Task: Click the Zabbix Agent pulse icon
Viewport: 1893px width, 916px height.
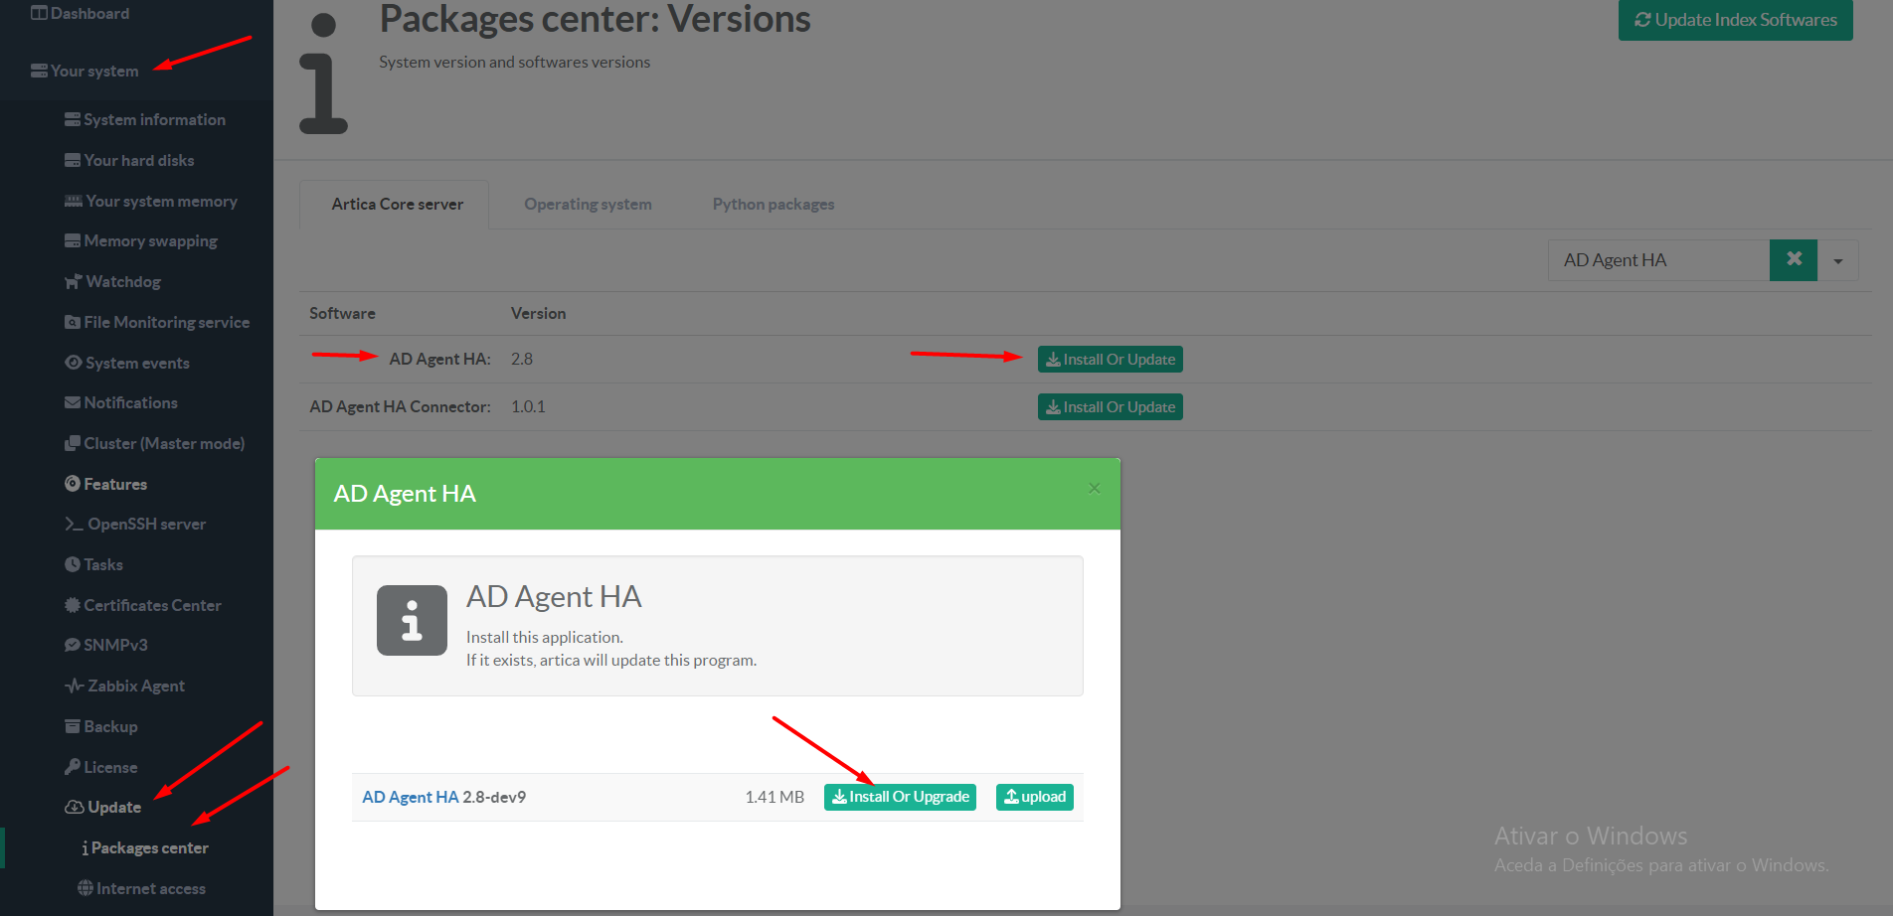Action: (74, 687)
